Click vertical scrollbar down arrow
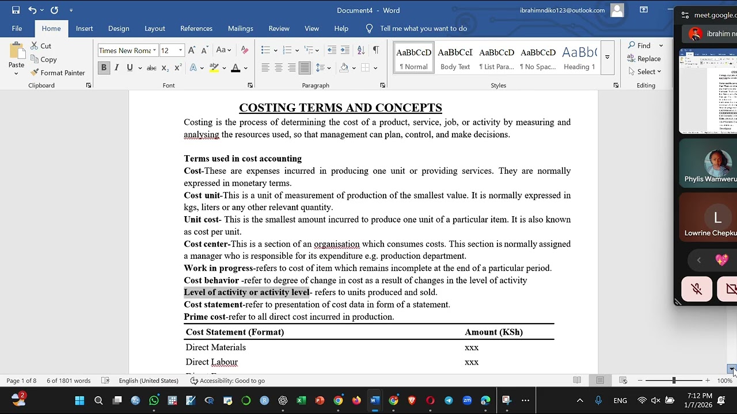This screenshot has height=414, width=737. pyautogui.click(x=731, y=369)
